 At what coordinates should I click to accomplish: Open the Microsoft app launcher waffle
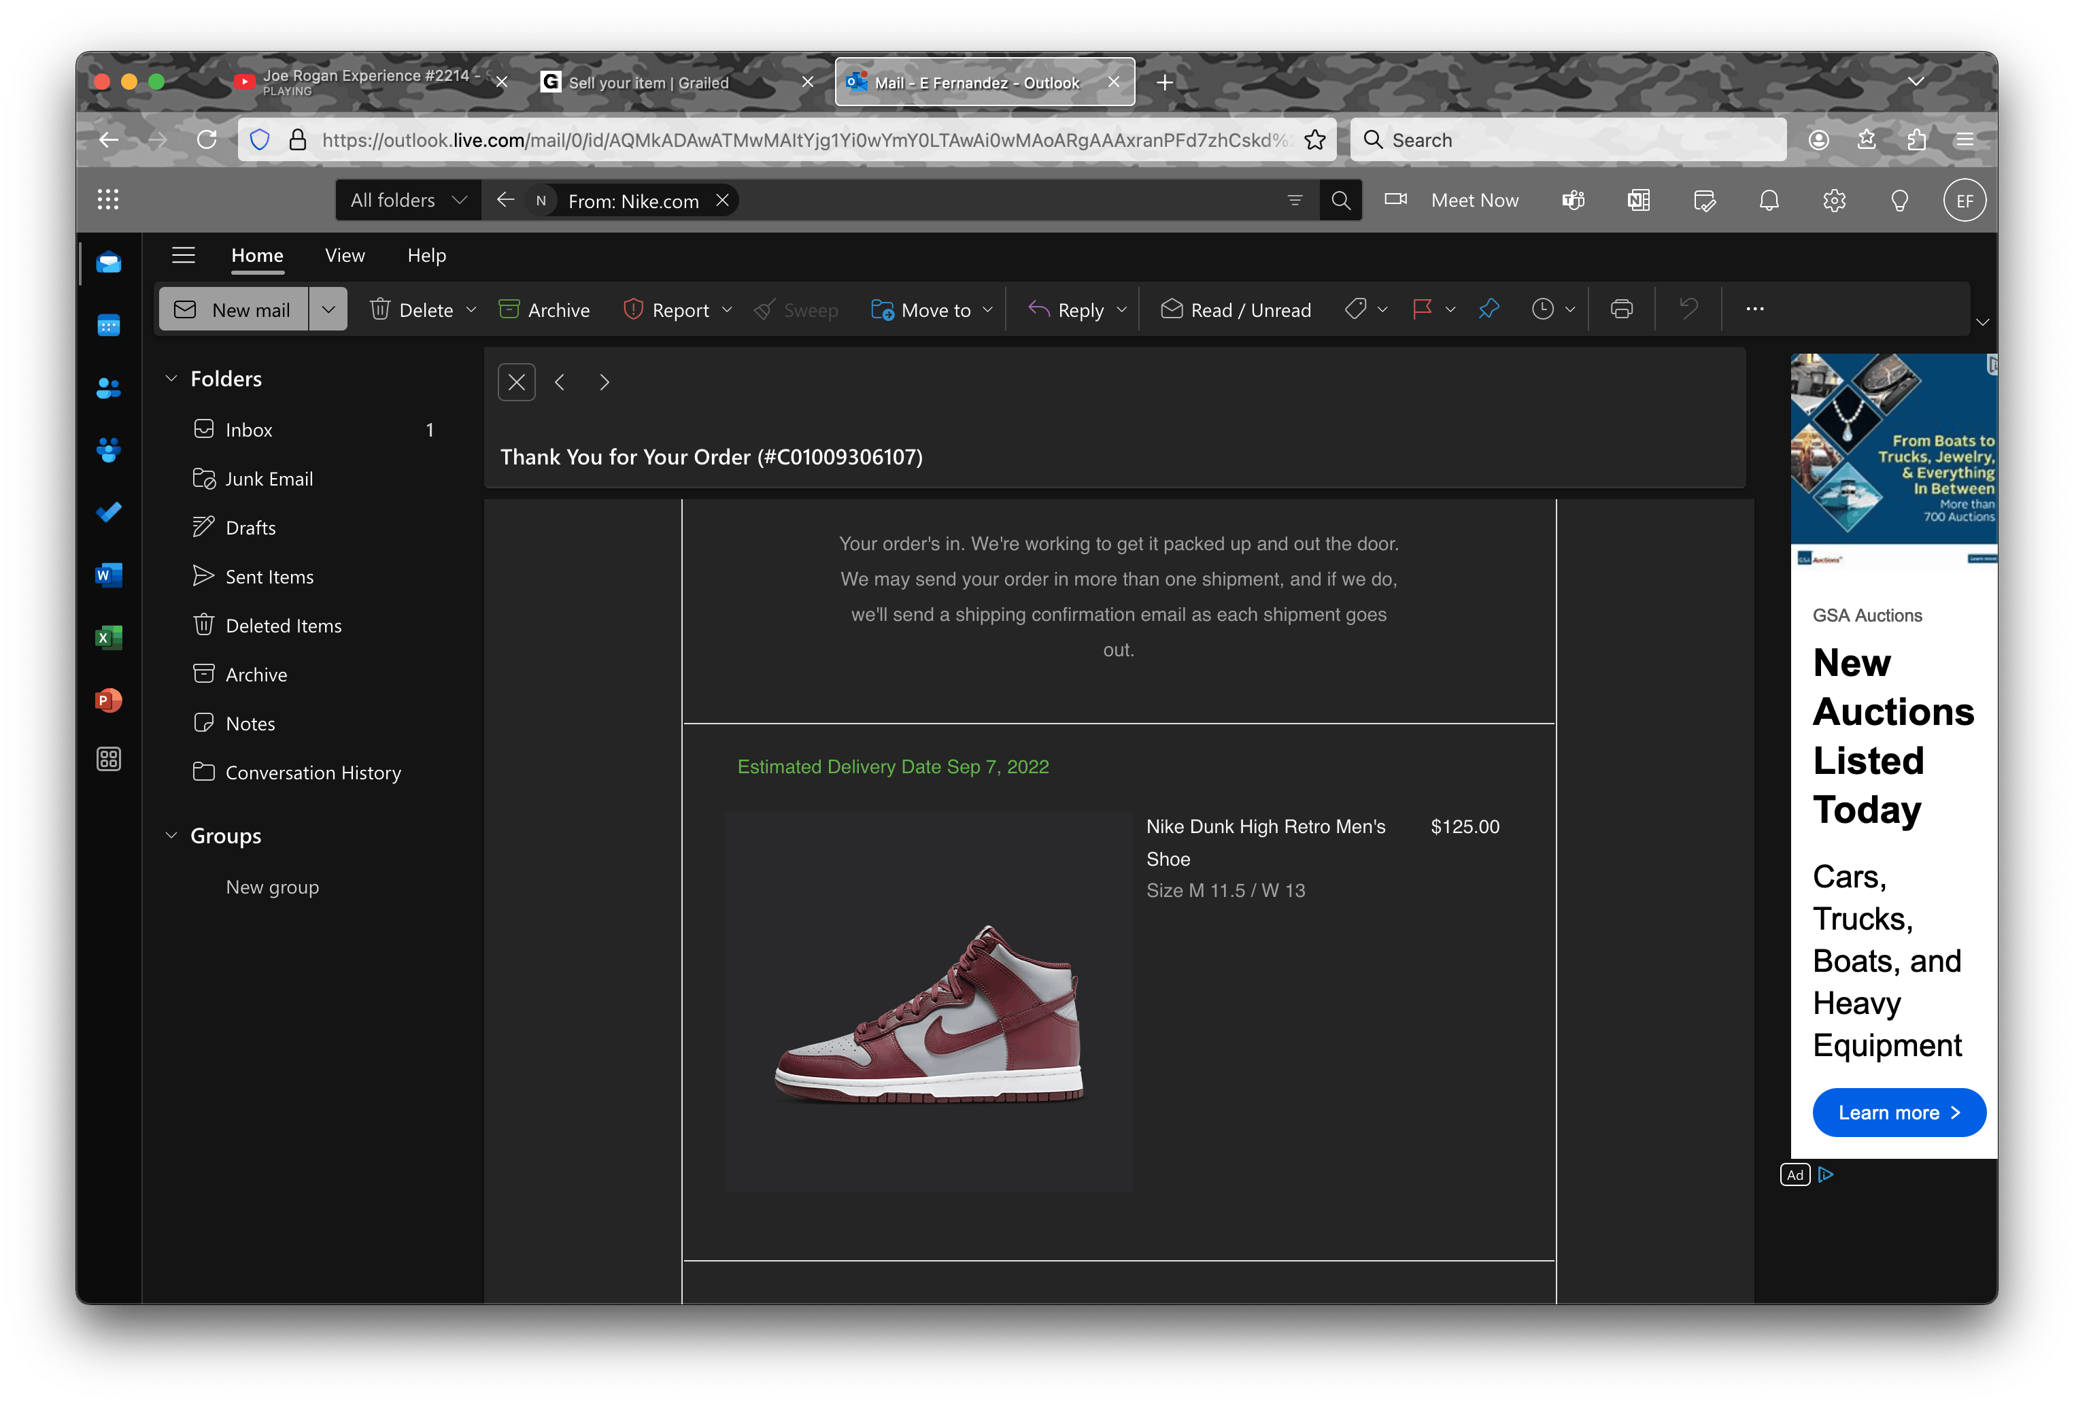(108, 200)
